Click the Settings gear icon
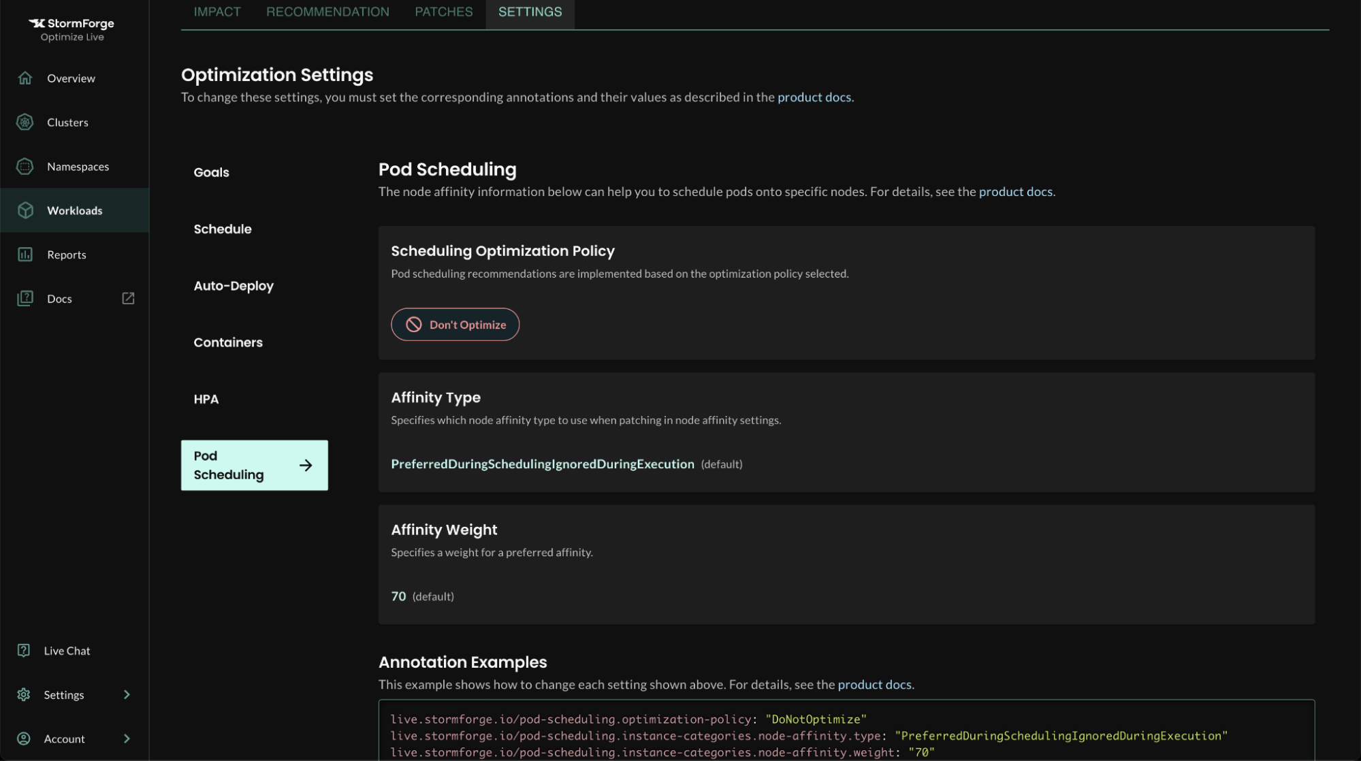The image size is (1361, 761). (23, 694)
